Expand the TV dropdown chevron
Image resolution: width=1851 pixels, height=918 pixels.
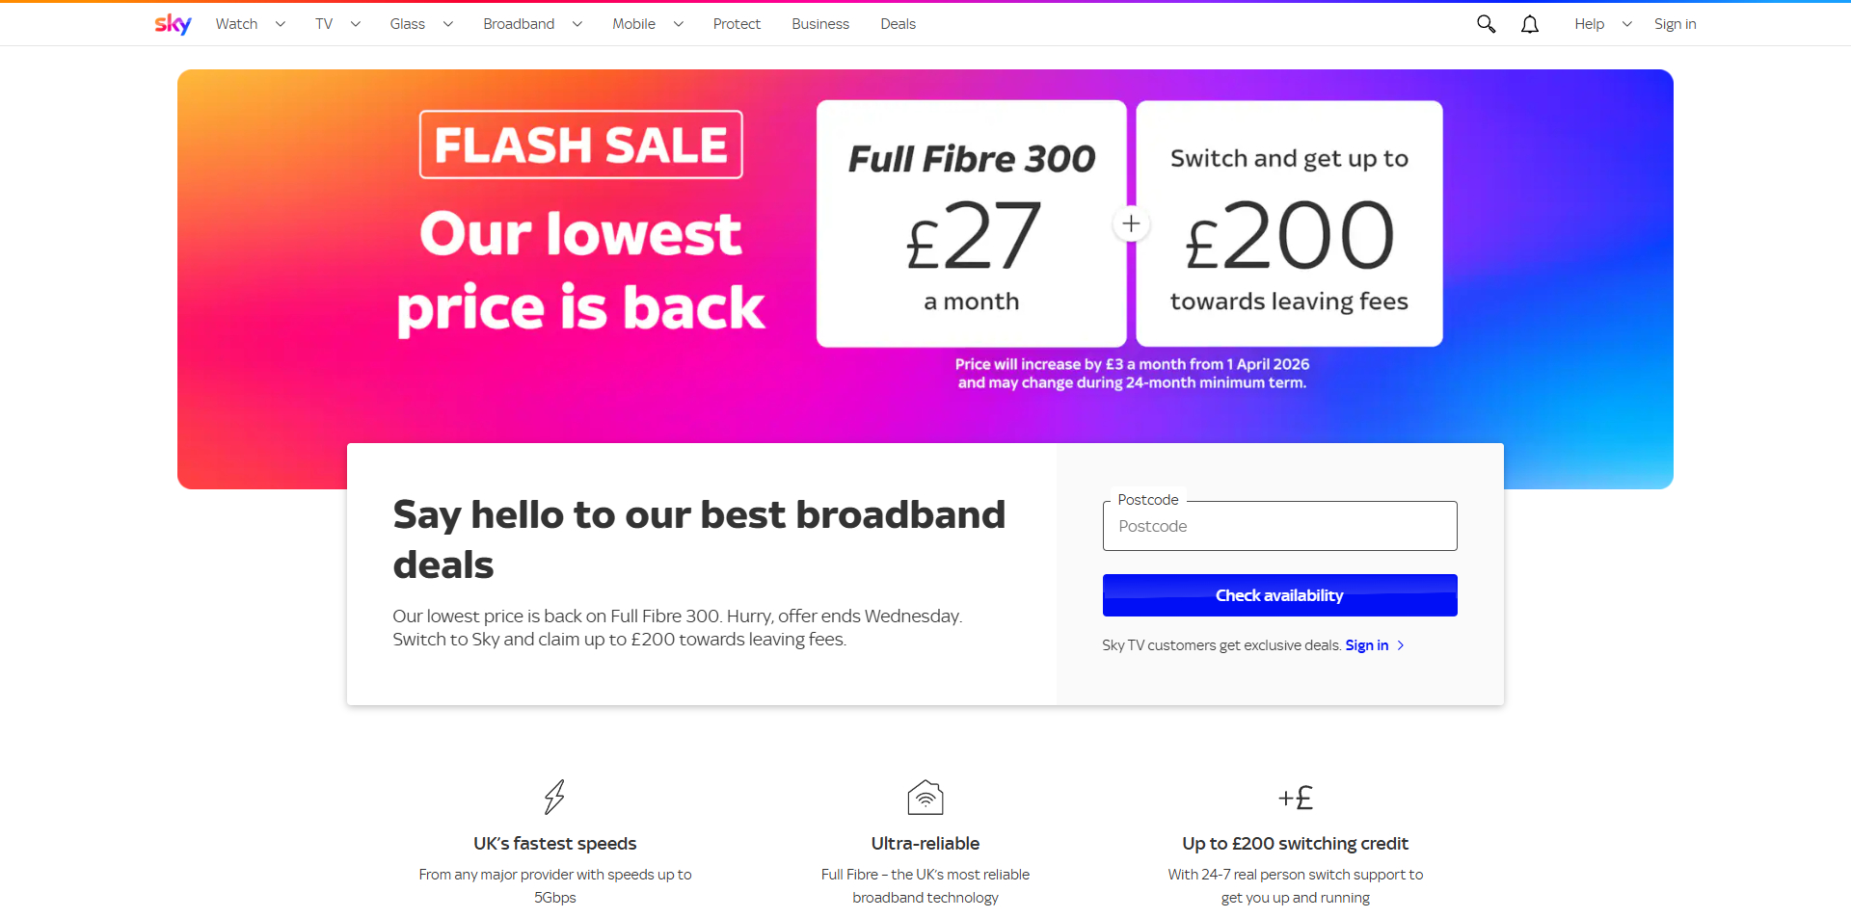(x=356, y=24)
